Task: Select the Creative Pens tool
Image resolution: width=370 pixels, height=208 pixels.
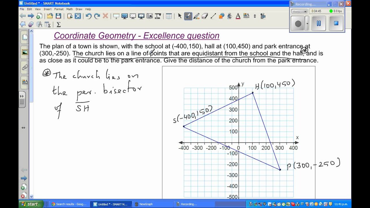Action: (197, 16)
